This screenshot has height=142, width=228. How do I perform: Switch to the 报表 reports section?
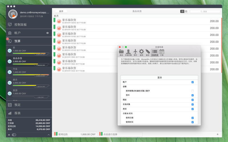tap(18, 113)
